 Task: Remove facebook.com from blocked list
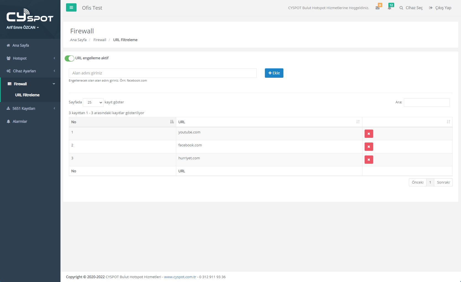(368, 147)
